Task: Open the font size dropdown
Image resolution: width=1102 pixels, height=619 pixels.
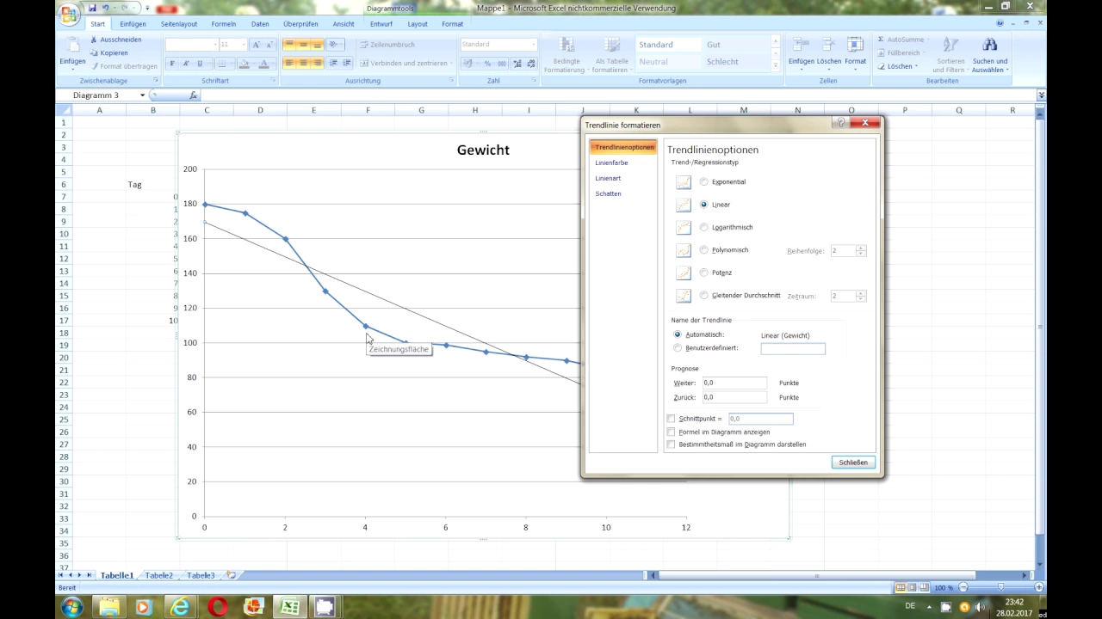Action: [245, 45]
